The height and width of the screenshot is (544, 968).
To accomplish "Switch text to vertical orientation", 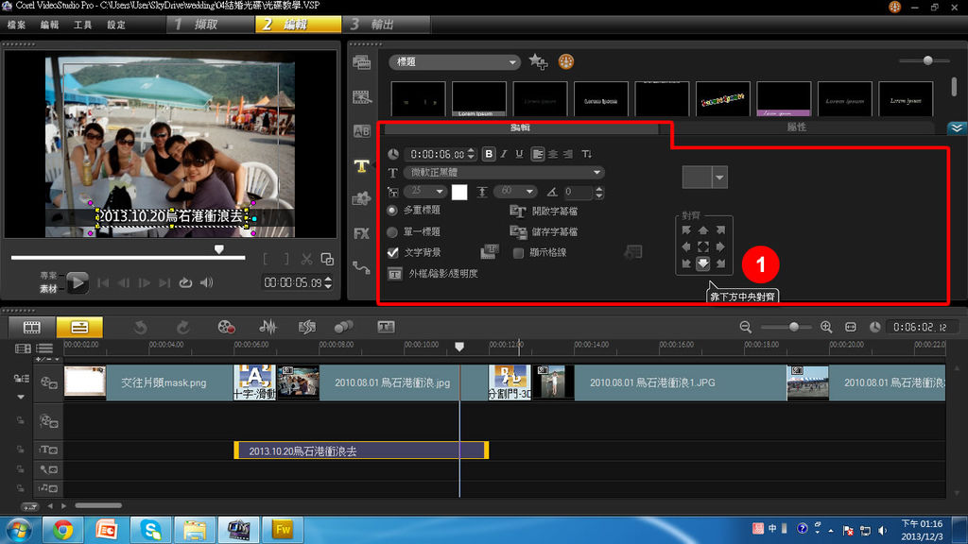I will point(586,154).
